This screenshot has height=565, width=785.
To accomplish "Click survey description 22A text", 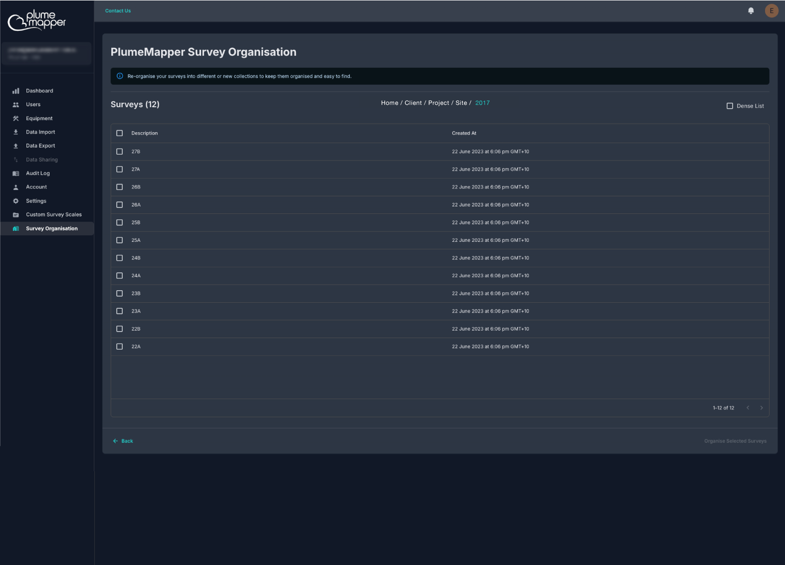I will [136, 347].
